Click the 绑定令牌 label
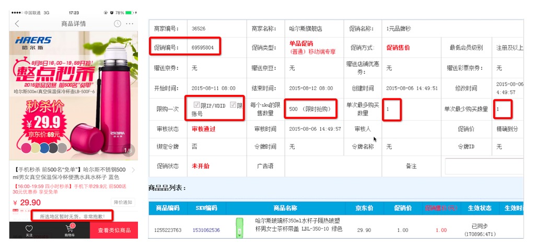Screen dimensions: 545x248 pos(168,146)
